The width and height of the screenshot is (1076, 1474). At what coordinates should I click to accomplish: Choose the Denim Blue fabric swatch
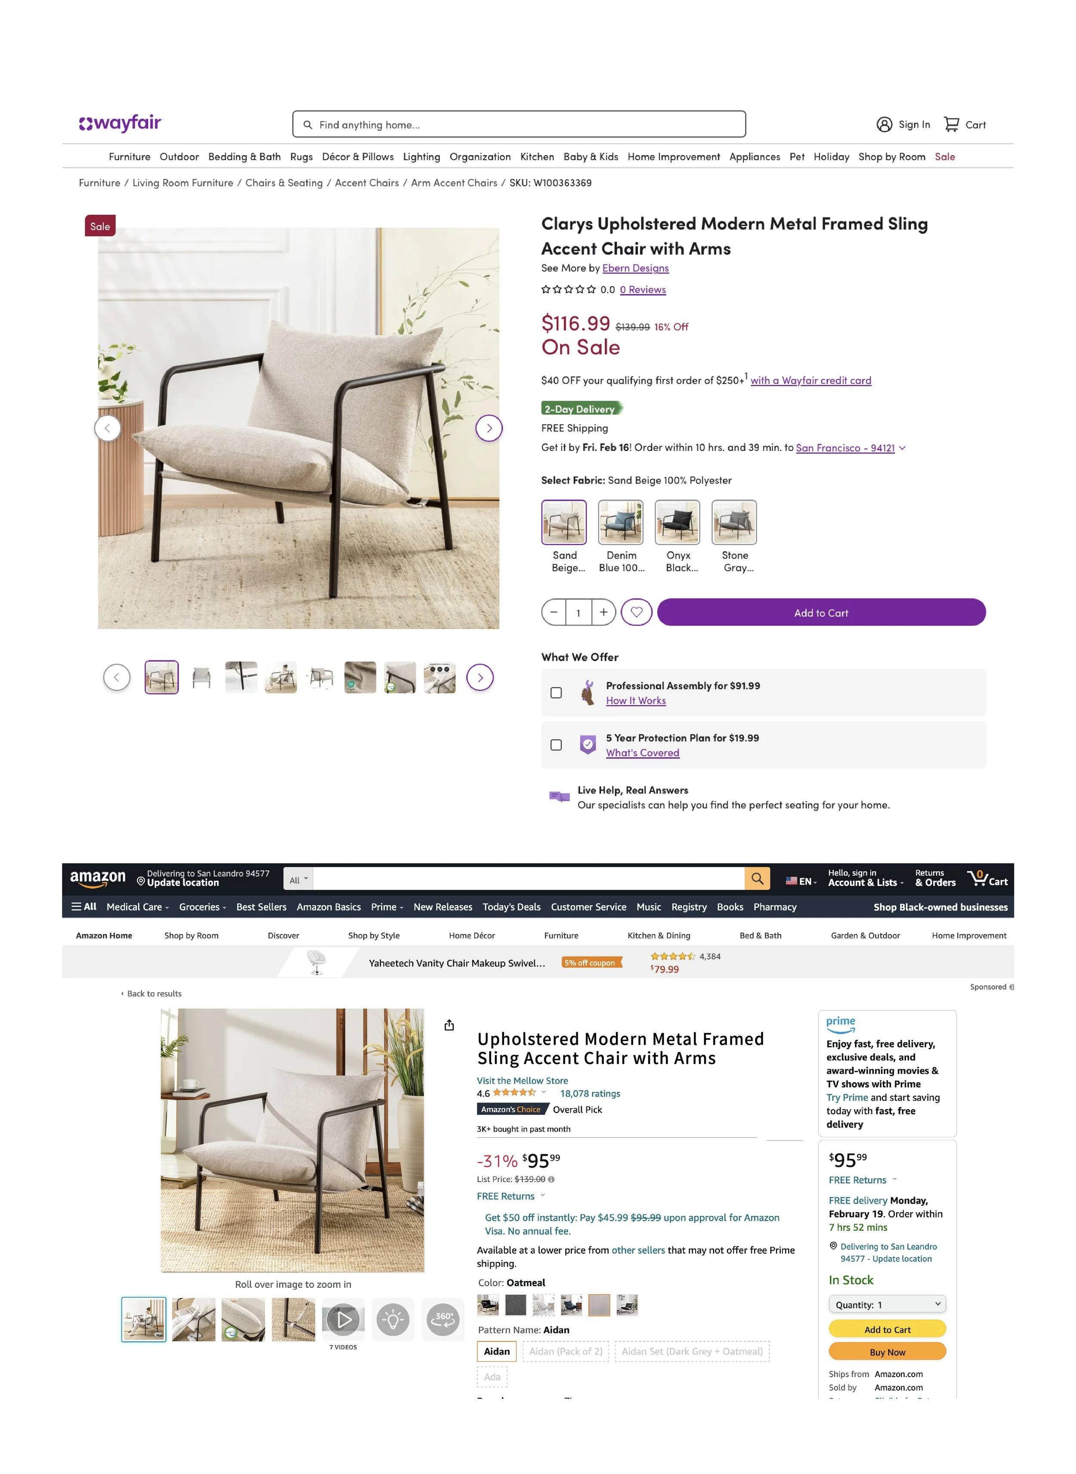(621, 522)
